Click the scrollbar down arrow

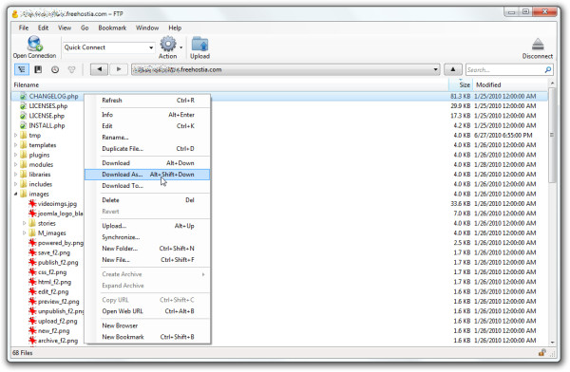point(552,343)
